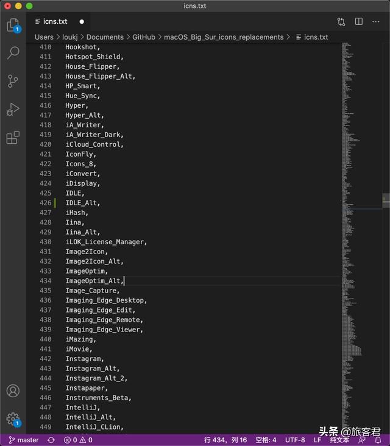Switch the master git branch
Screen dimensions: 390x446
point(24,440)
